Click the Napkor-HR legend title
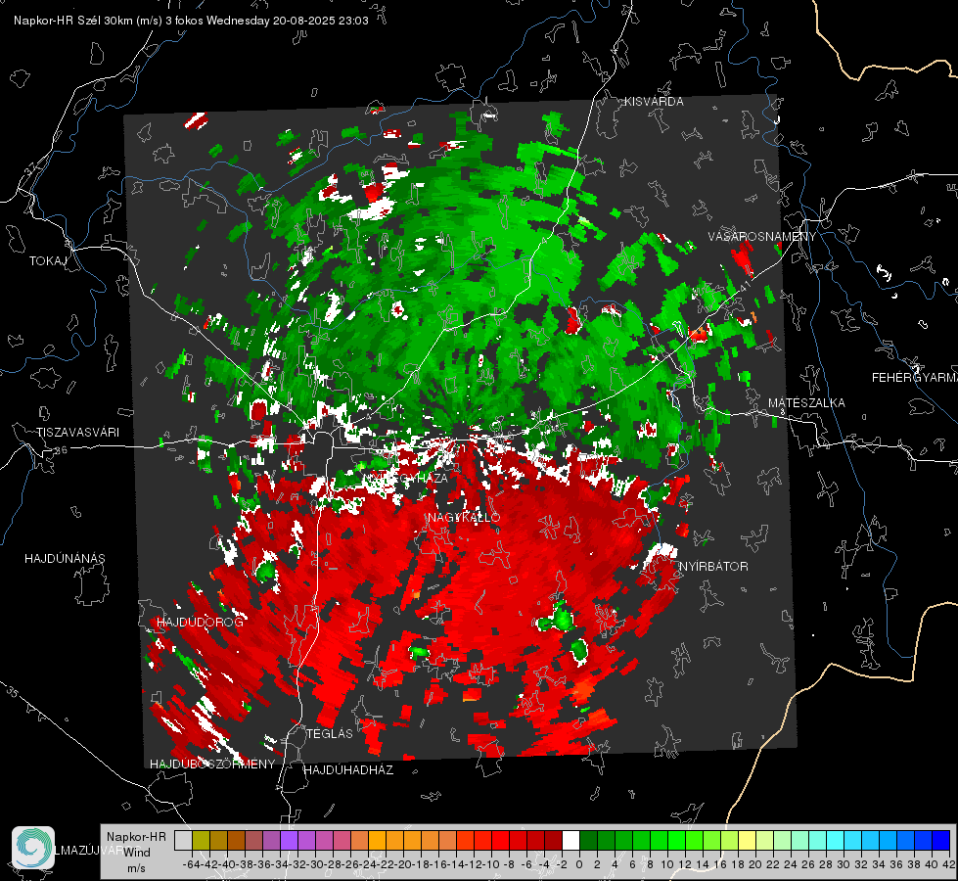This screenshot has width=958, height=881. tap(136, 837)
